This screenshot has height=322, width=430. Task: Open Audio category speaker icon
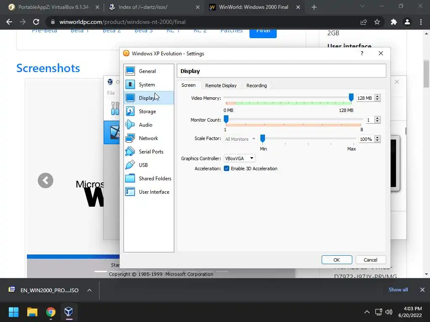(130, 125)
